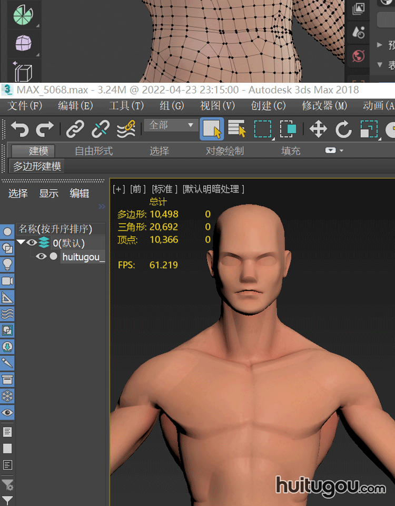Select the Link tool (chain icon)

point(75,129)
